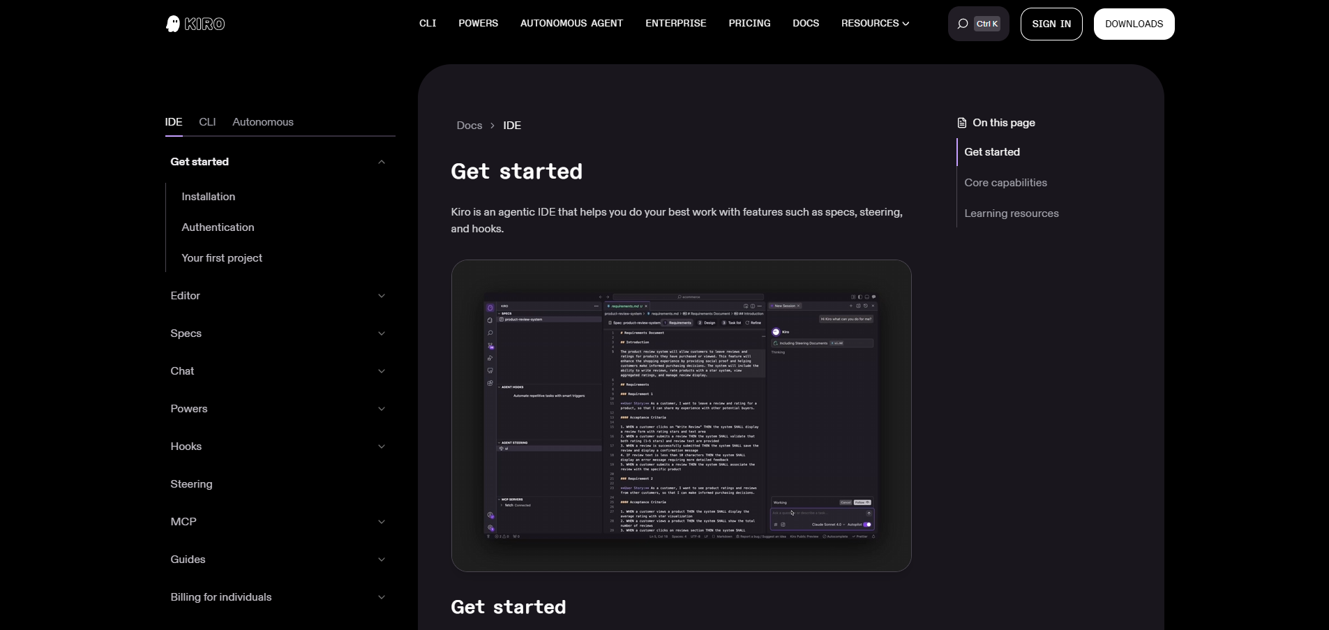Screen dimensions: 1329x630
Task: Click the Get started sidebar heading text
Action: click(200, 162)
